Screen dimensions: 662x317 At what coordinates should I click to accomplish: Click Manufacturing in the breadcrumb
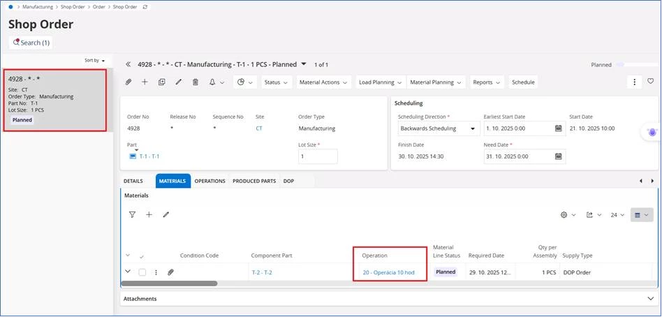pos(38,7)
